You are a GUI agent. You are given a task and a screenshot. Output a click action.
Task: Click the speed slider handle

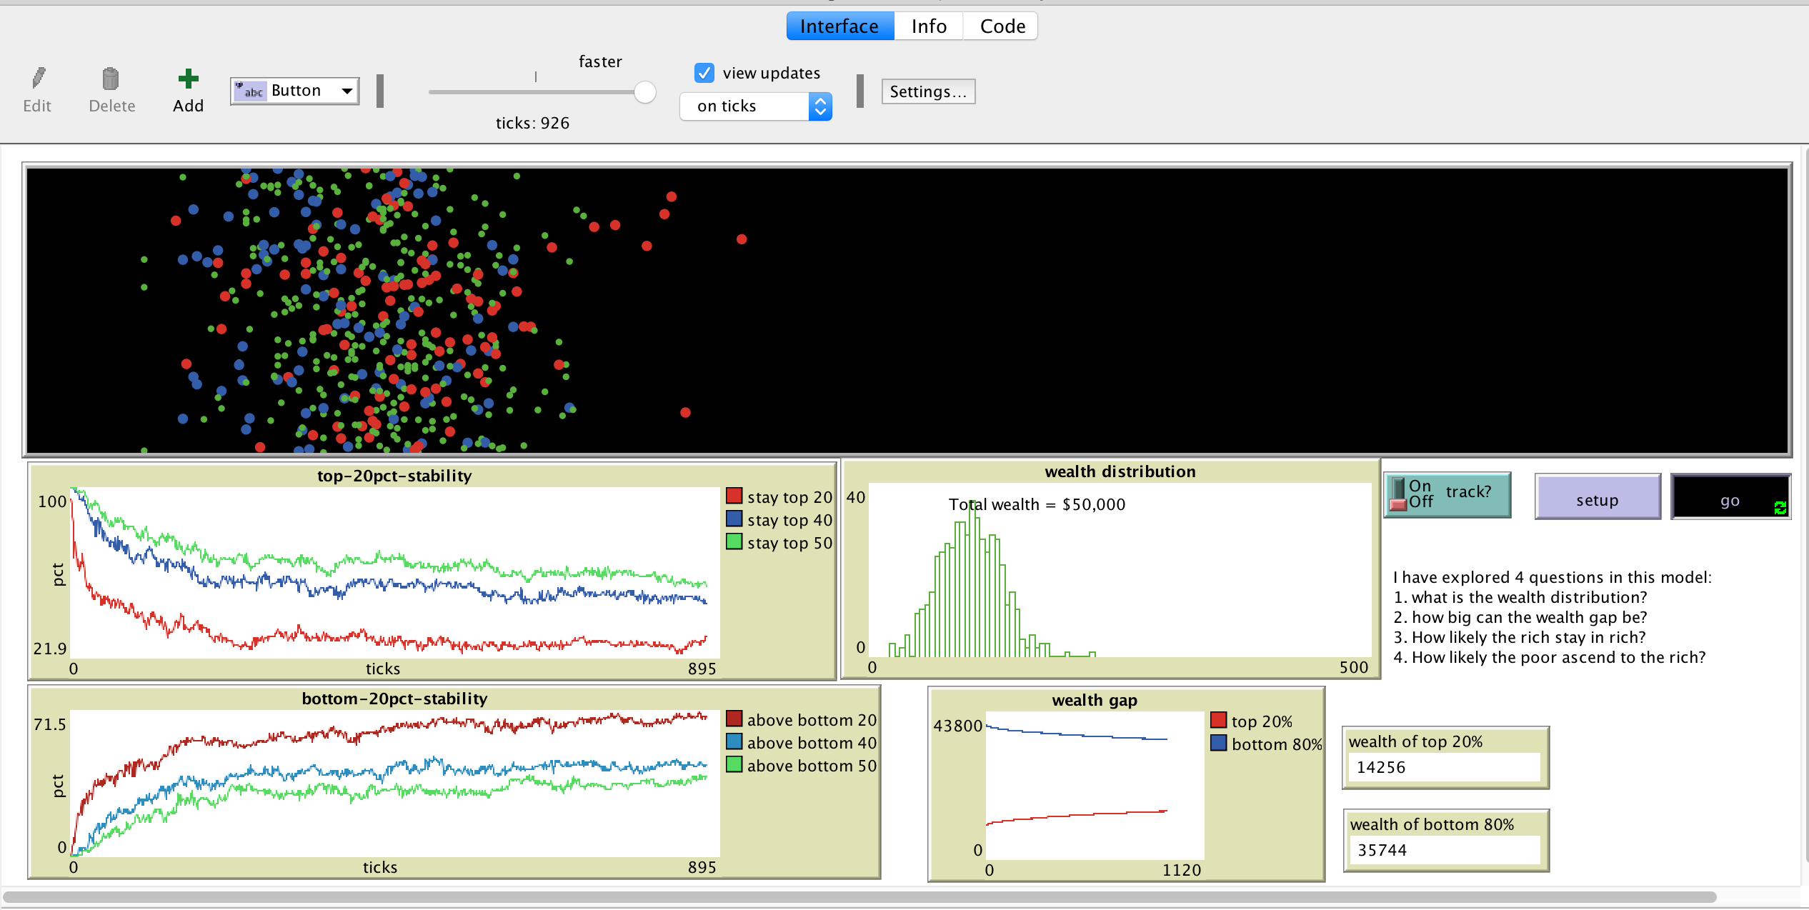644,92
